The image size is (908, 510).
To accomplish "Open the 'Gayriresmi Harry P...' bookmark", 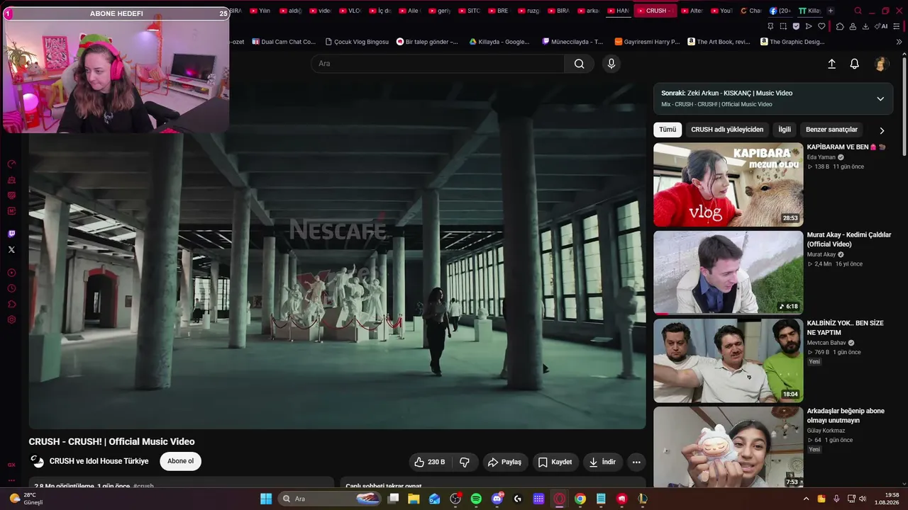I will pyautogui.click(x=647, y=42).
